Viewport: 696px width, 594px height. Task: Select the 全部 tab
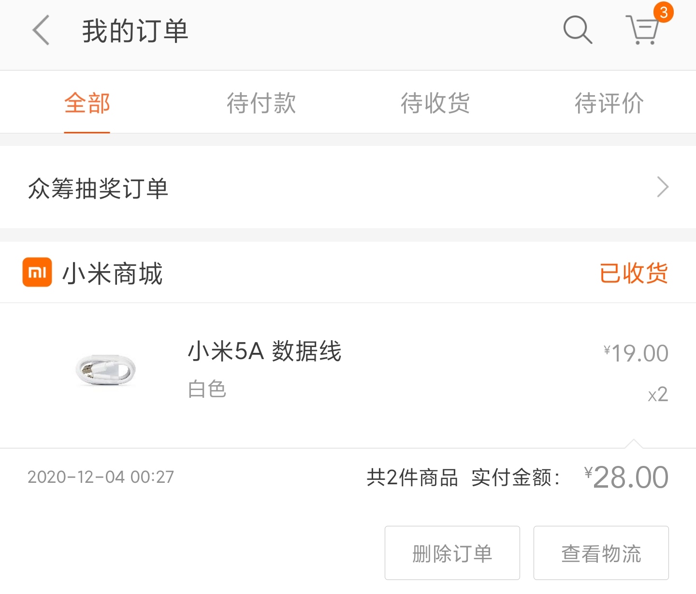[87, 103]
